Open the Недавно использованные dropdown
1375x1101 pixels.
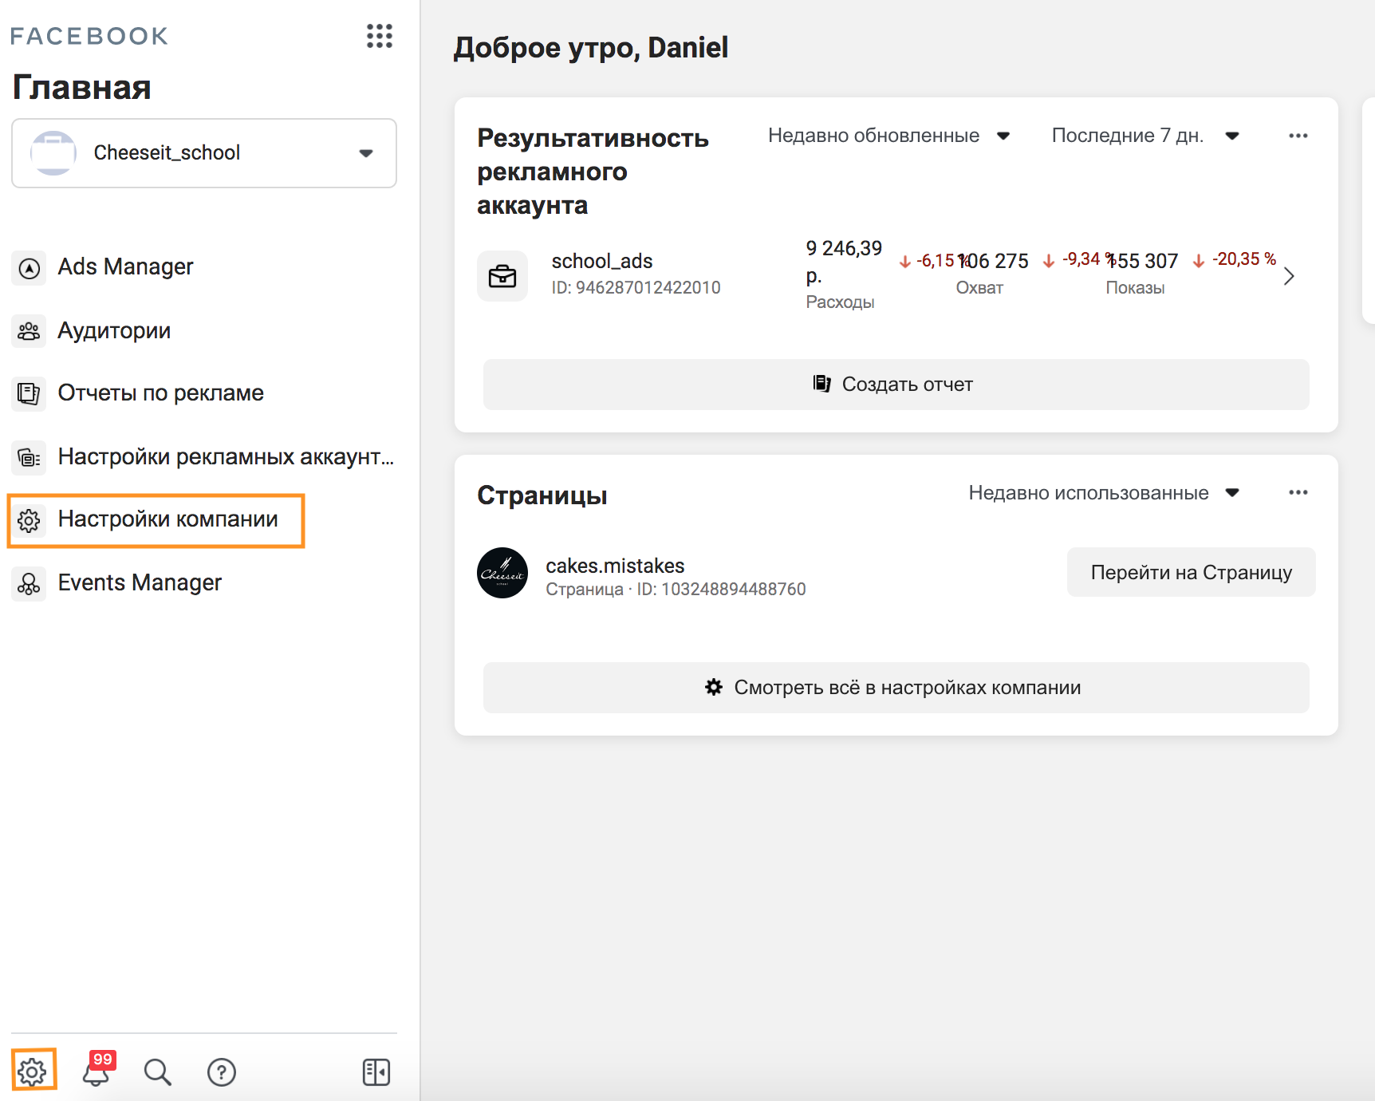(x=1105, y=493)
